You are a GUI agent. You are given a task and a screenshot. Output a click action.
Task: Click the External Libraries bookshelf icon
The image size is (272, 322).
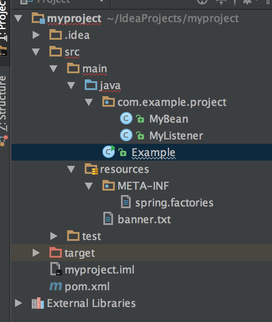[x=38, y=303]
